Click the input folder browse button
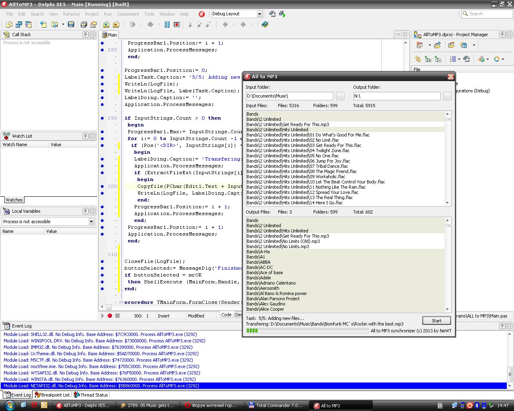This screenshot has height=411, width=514. pyautogui.click(x=340, y=96)
